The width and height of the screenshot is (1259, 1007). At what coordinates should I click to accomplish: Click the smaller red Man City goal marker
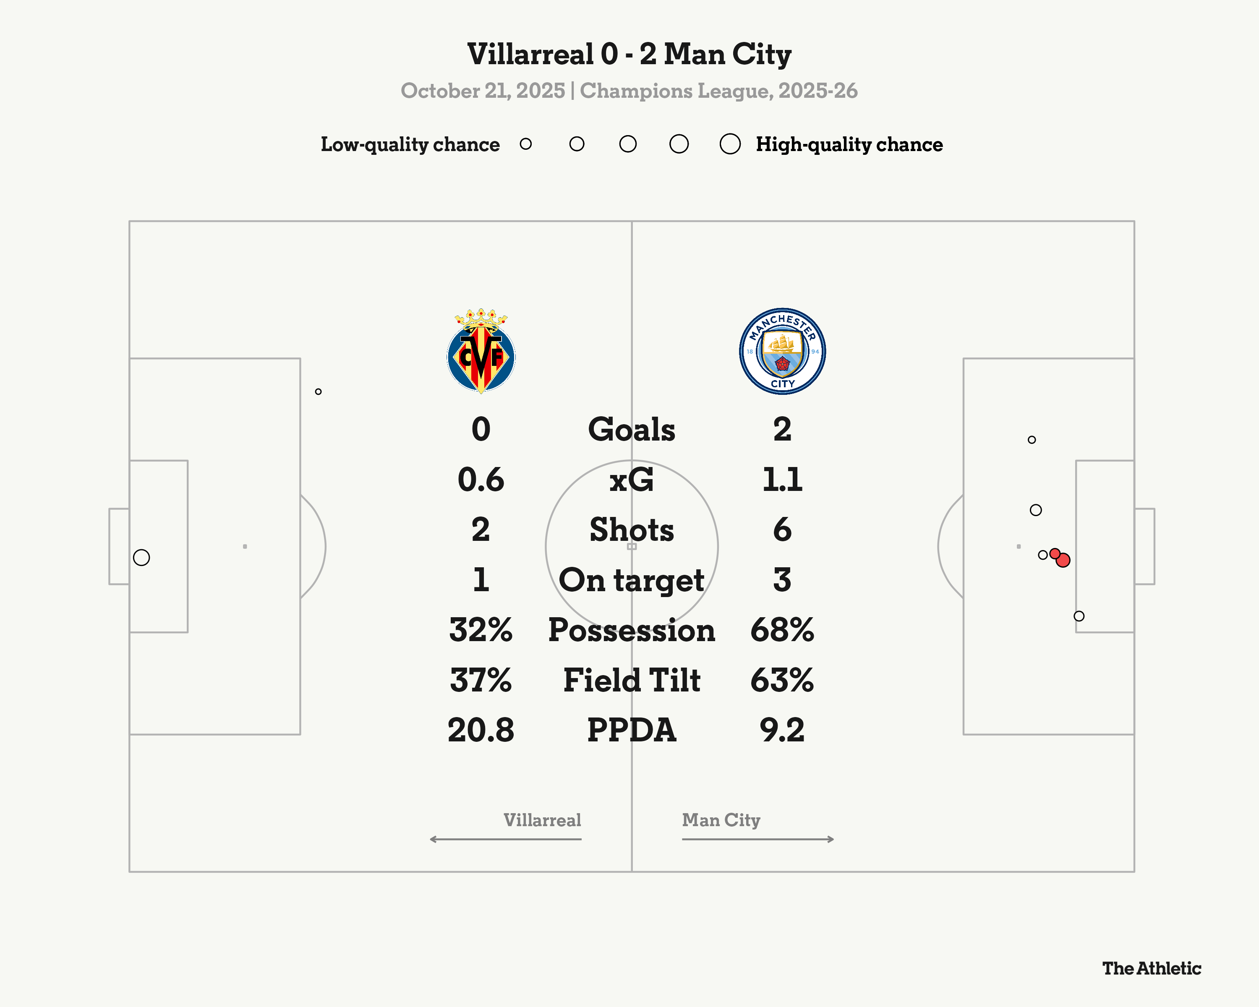(1054, 553)
